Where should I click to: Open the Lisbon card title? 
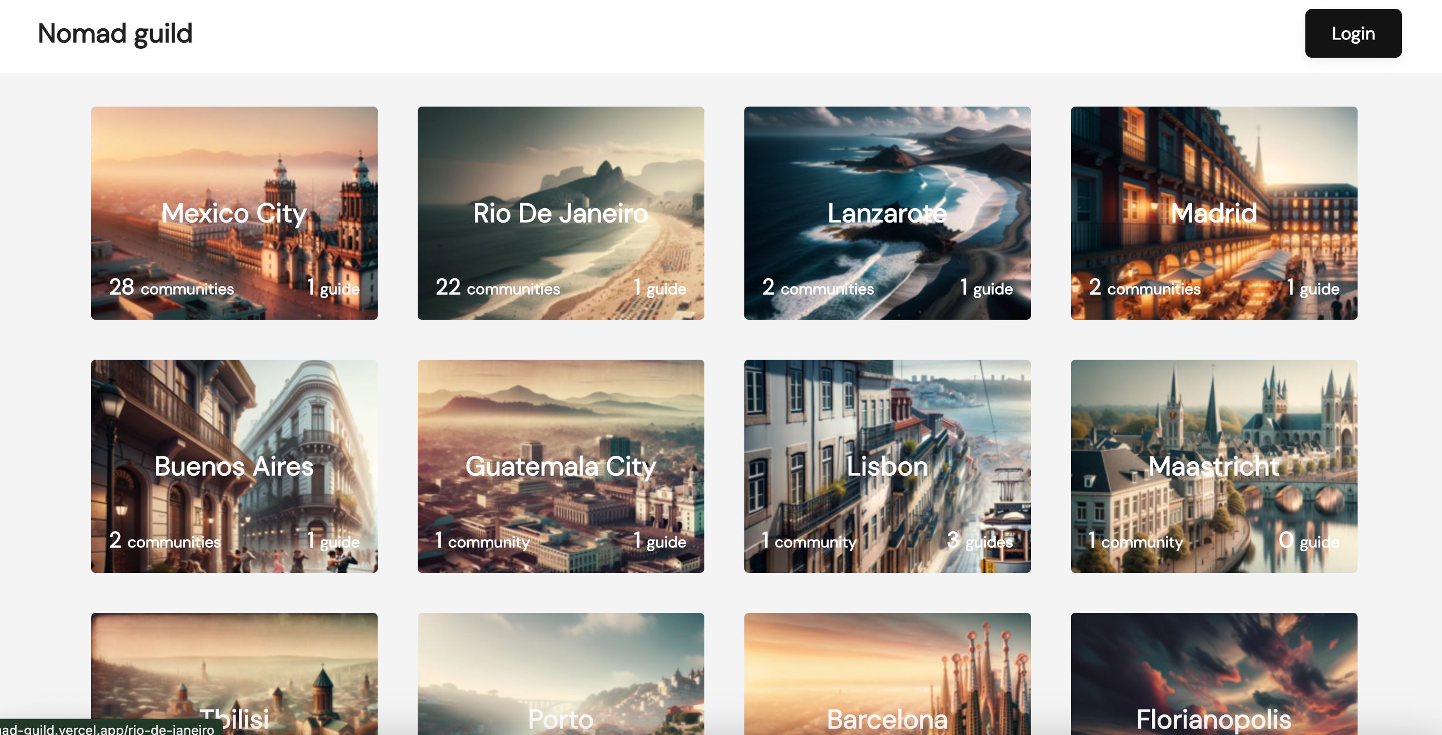pos(887,466)
